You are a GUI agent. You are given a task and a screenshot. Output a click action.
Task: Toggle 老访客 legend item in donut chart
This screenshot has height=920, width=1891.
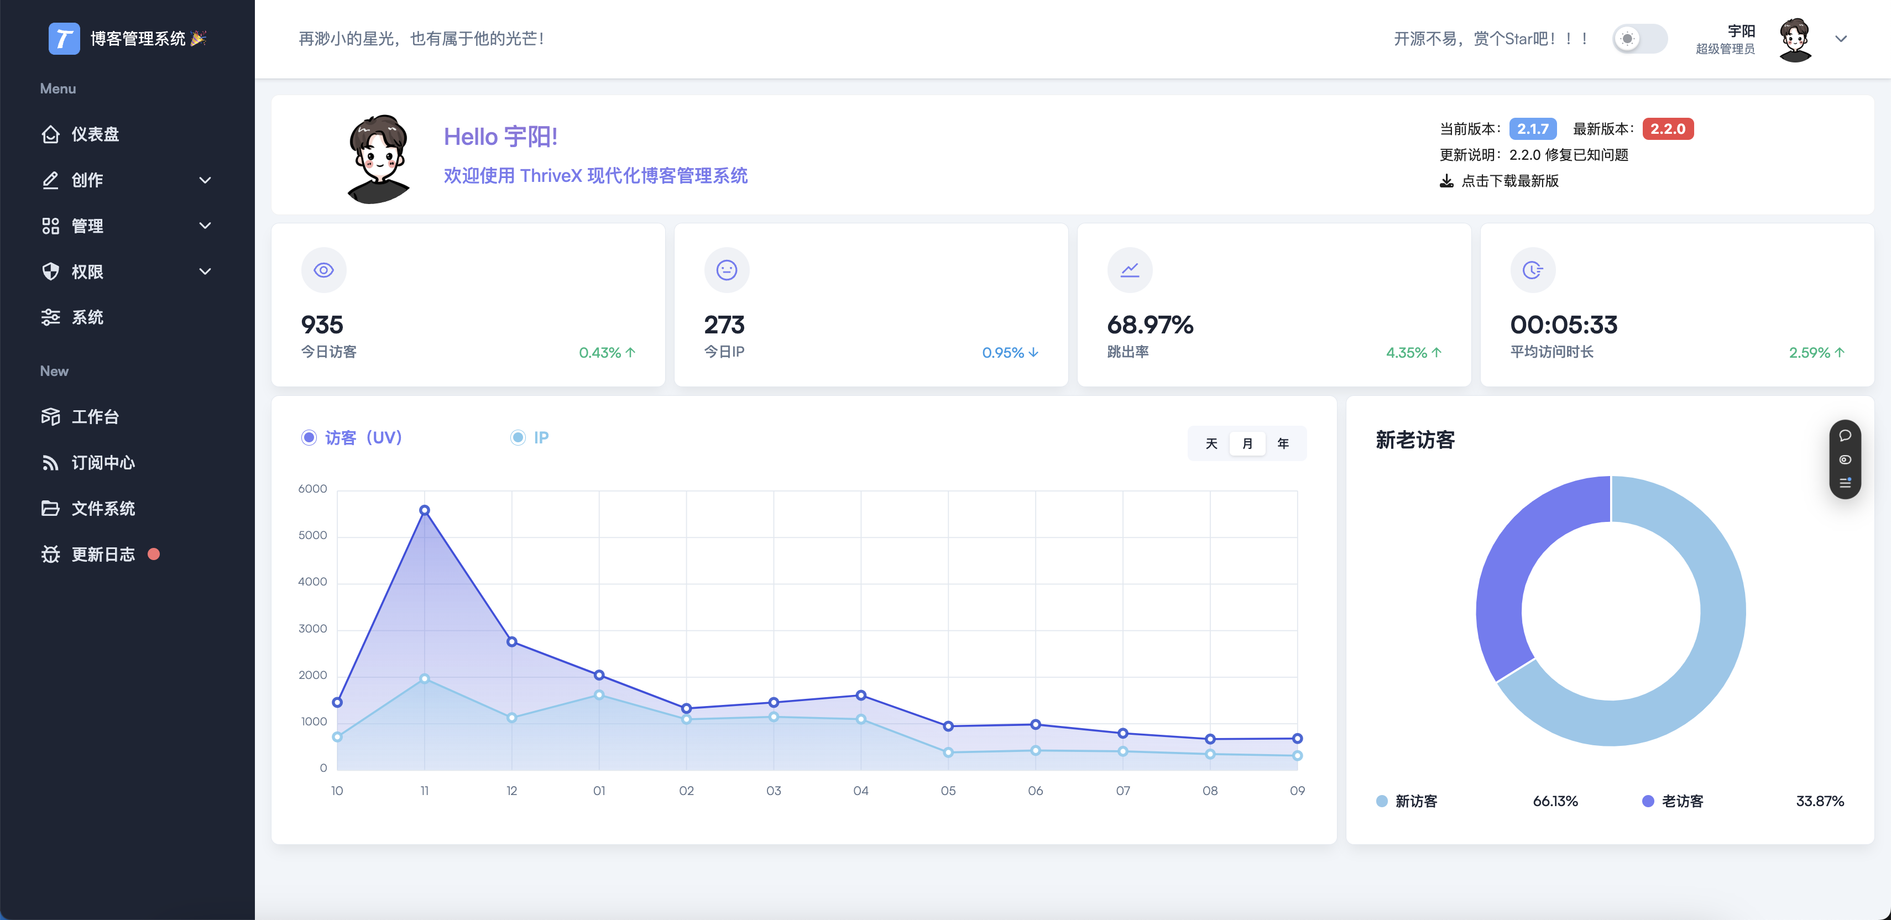1672,801
